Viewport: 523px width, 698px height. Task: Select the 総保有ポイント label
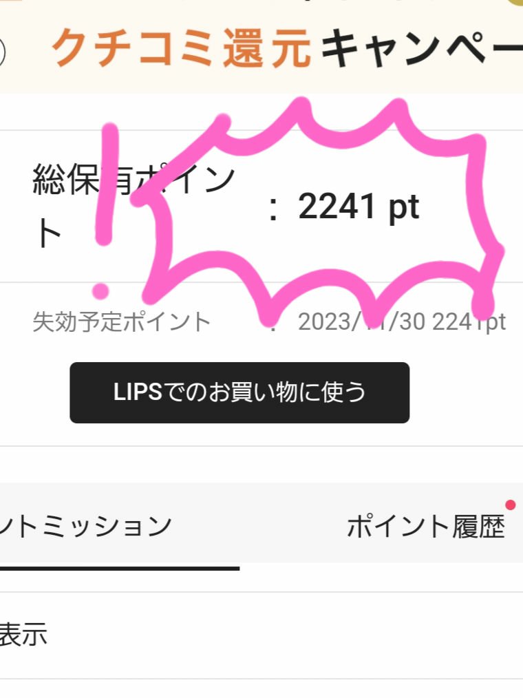click(133, 205)
